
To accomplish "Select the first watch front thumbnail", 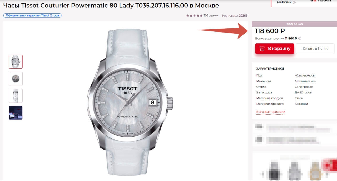I will pyautogui.click(x=16, y=62).
